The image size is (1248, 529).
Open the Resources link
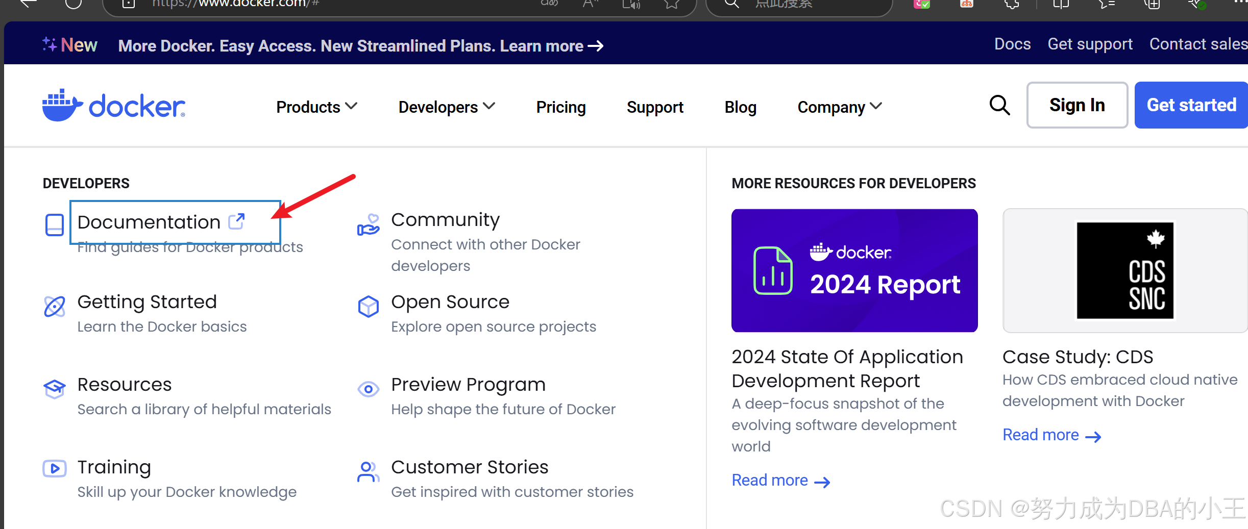125,385
